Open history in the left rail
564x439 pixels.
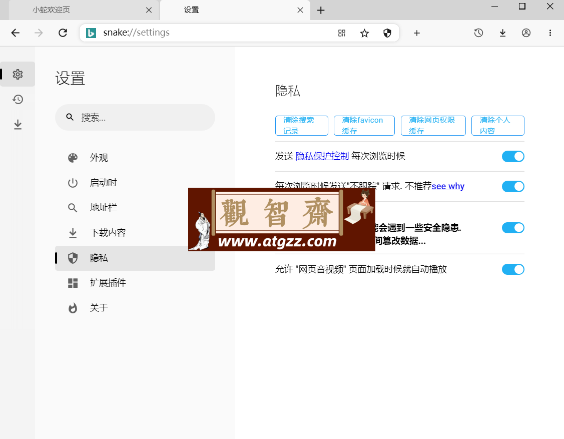(x=18, y=99)
